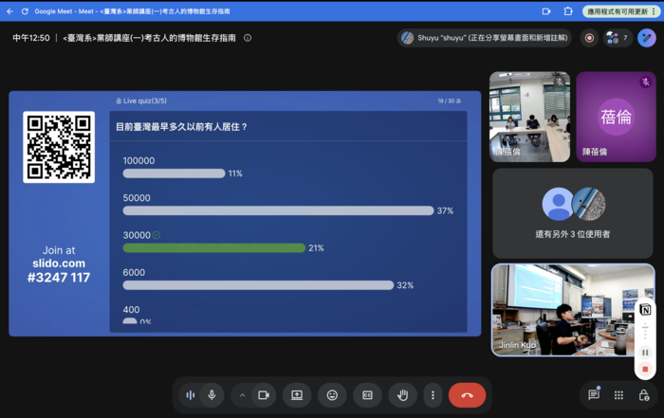Toggle the audio level indicator button

190,395
